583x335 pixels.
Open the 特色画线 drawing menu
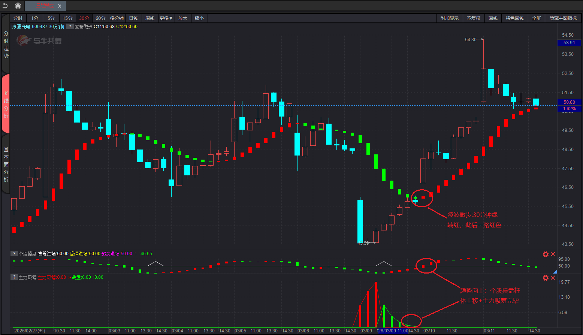tap(514, 18)
